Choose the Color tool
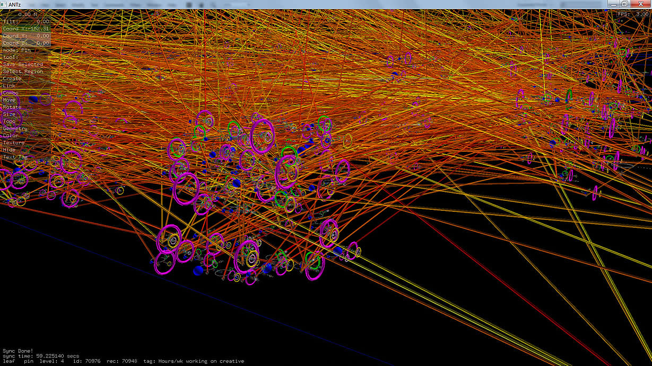Screen dimensions: 652x366 tap(11, 136)
